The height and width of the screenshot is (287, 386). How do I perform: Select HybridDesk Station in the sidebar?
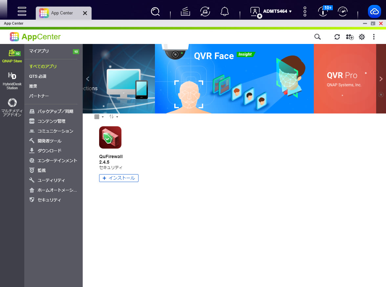pos(12,81)
